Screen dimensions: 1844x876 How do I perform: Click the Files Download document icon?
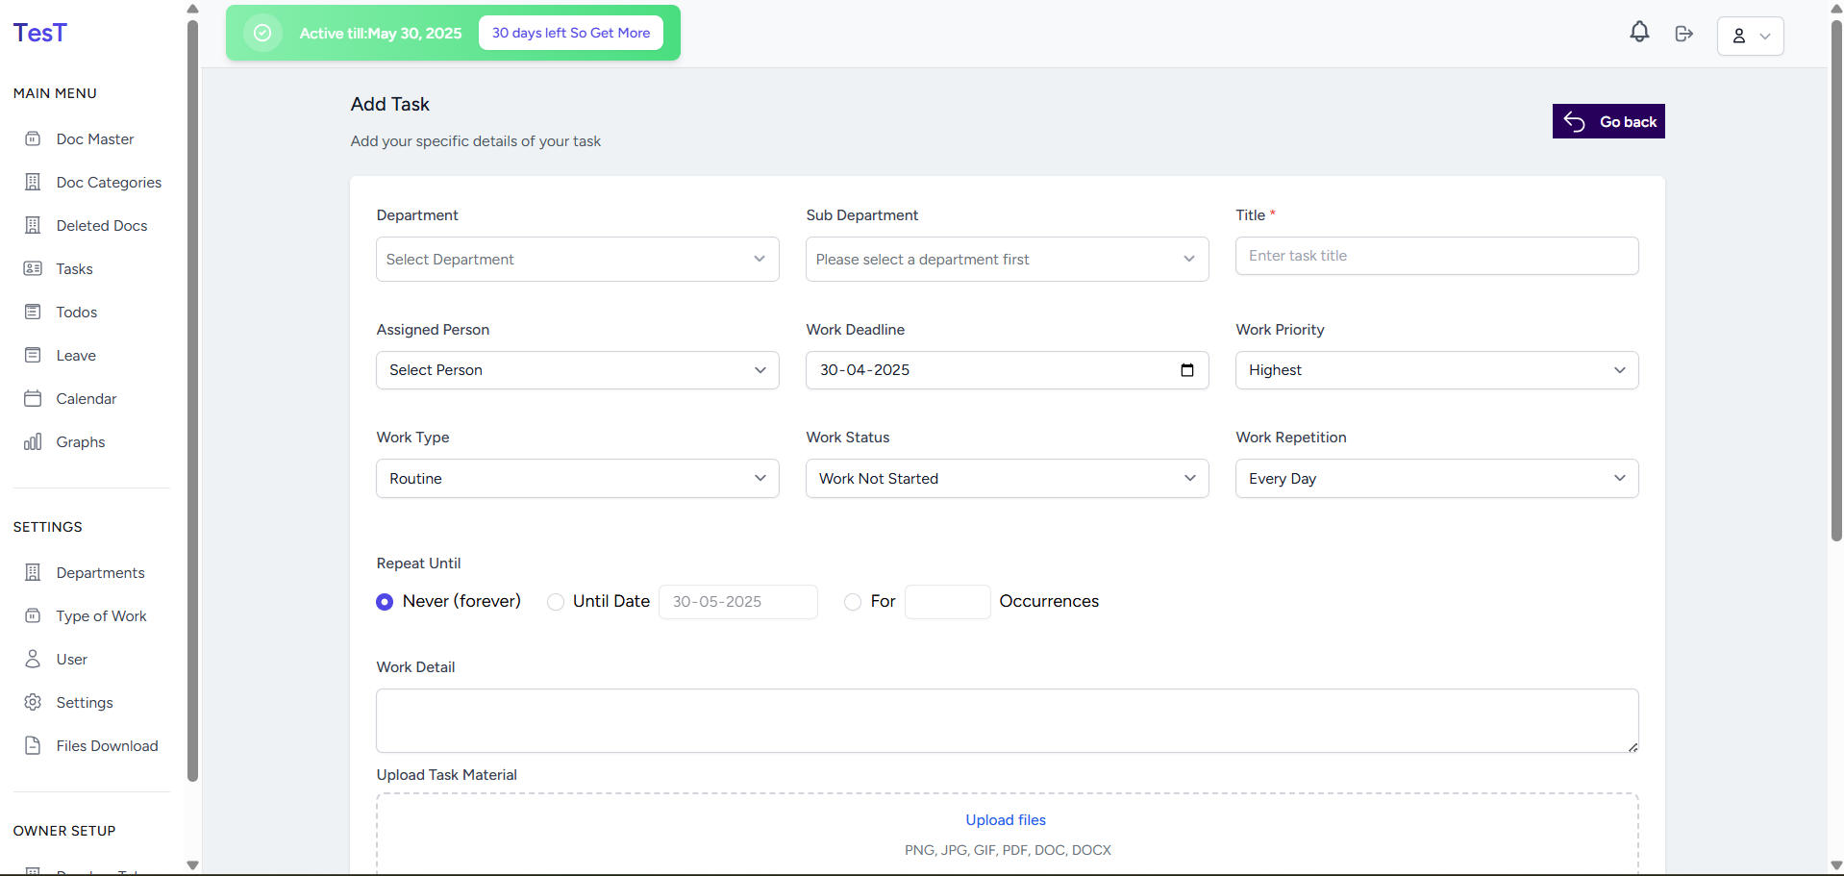pos(33,745)
